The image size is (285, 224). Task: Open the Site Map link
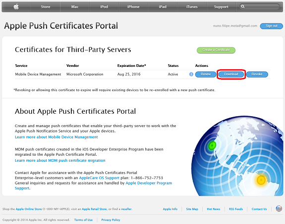click(x=192, y=209)
